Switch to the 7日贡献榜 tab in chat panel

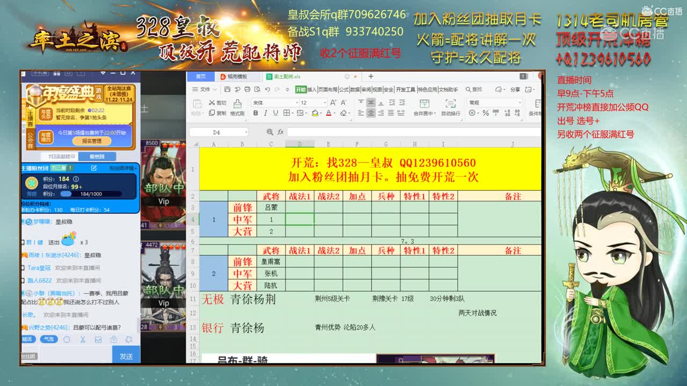tap(59, 157)
